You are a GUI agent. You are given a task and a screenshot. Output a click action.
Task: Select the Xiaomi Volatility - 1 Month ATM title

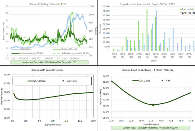48,3
